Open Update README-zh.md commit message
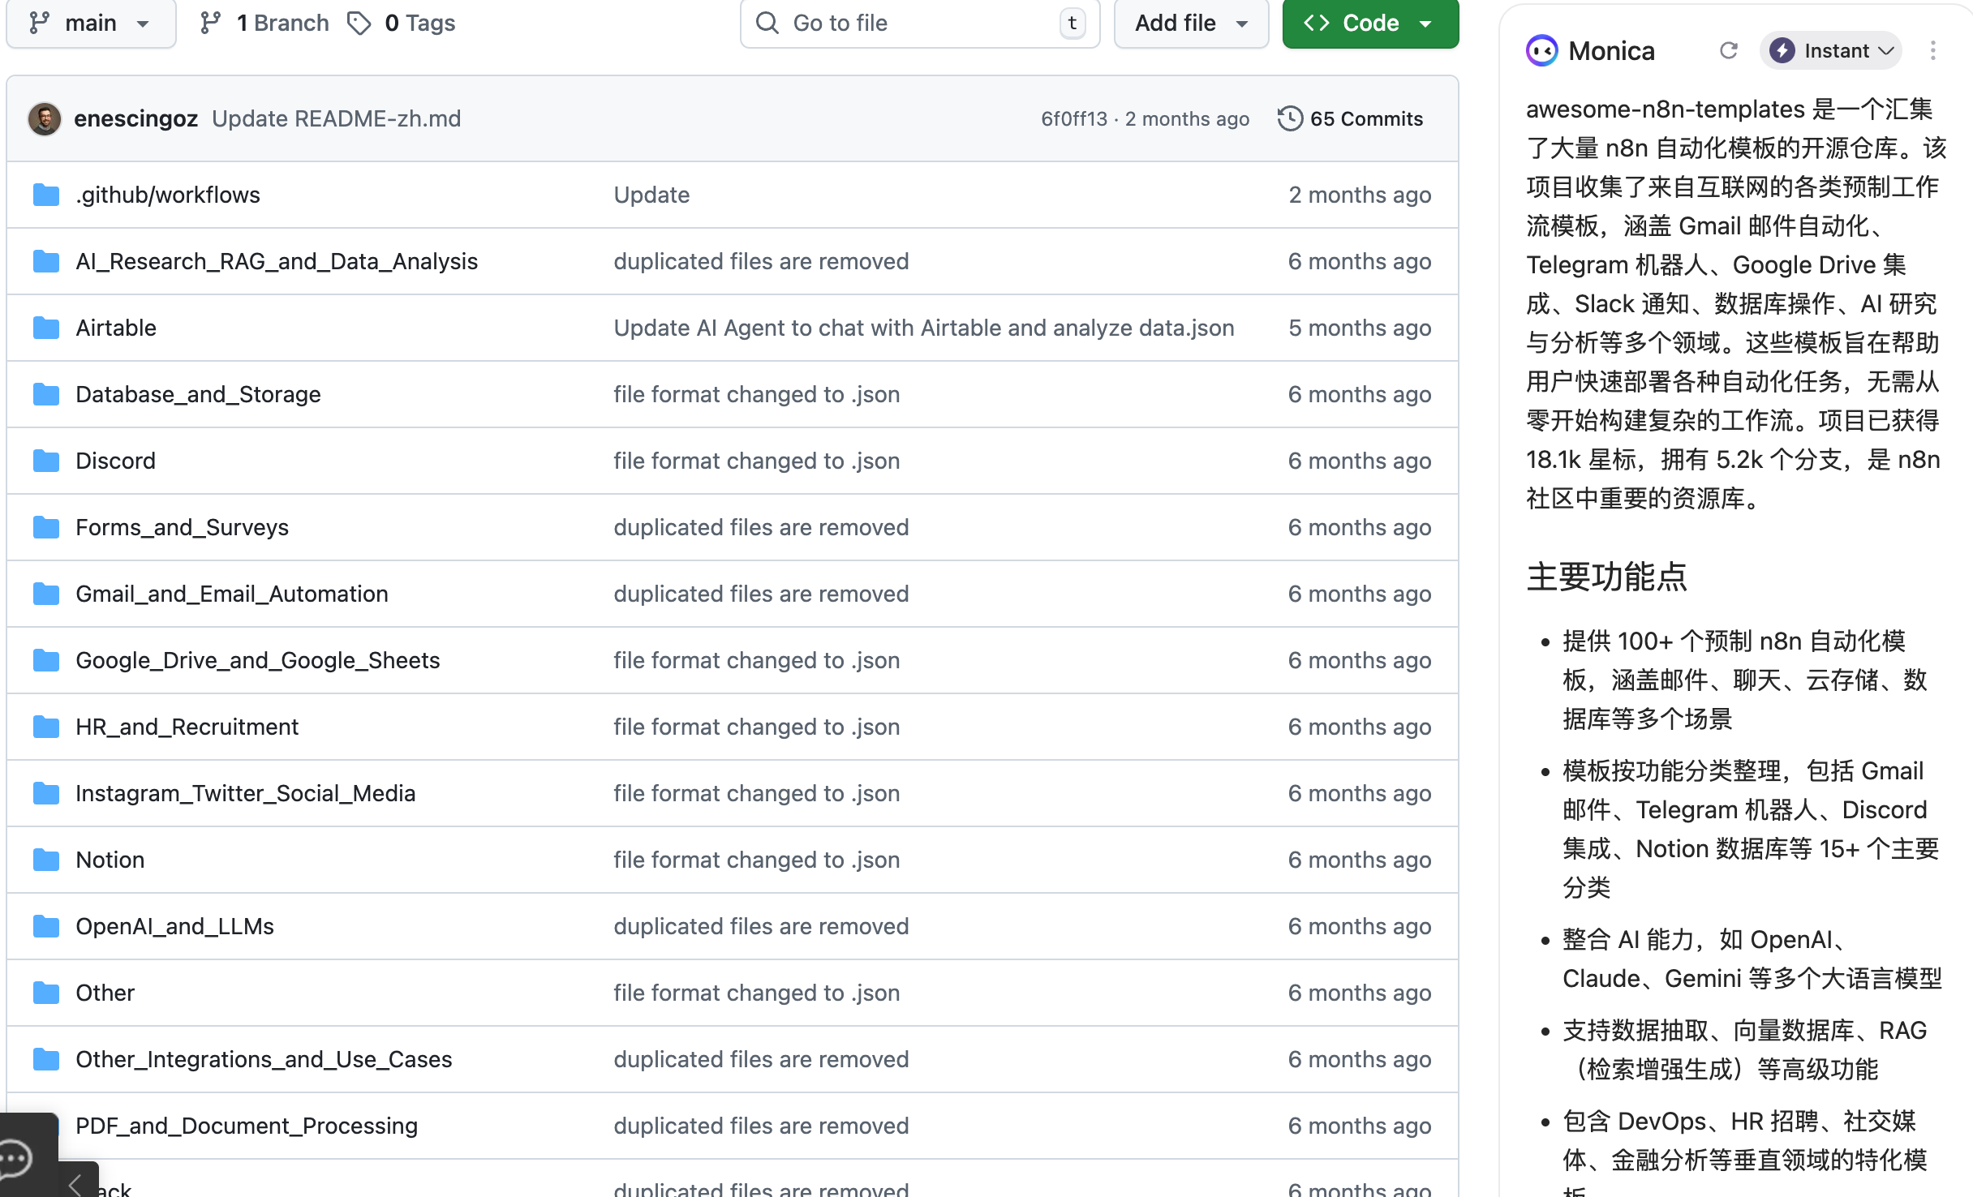Viewport: 1973px width, 1197px height. tap(336, 118)
